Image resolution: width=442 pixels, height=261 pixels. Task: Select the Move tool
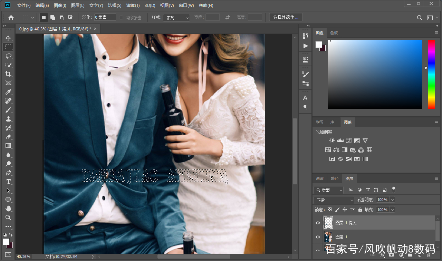click(x=8, y=38)
